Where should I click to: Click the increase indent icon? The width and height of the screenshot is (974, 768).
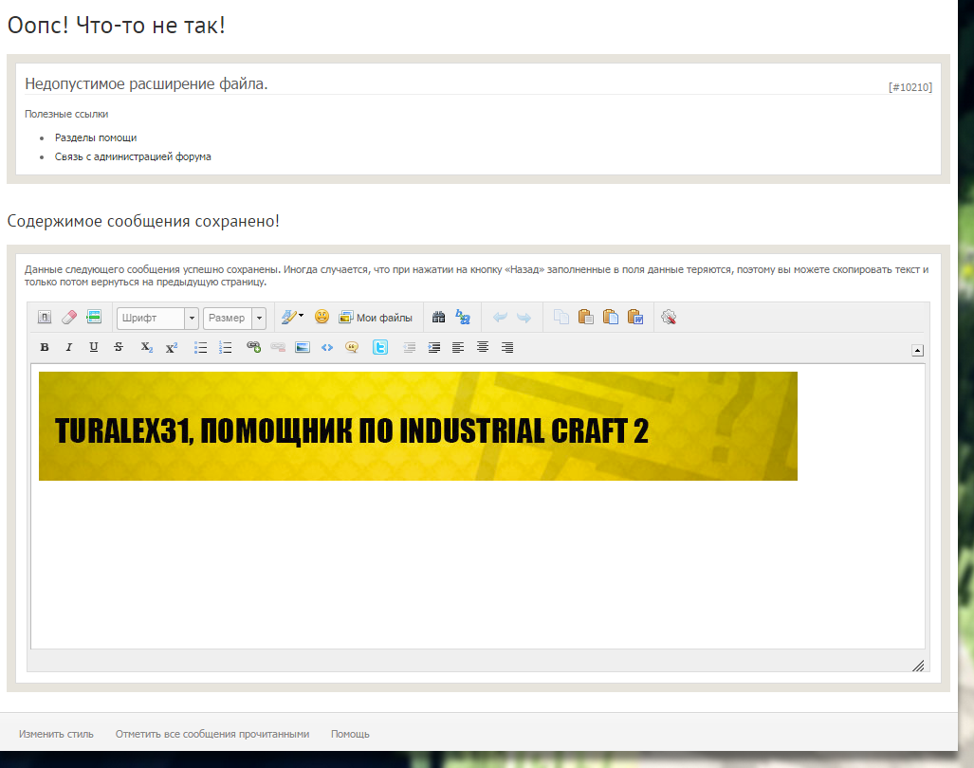pos(433,348)
